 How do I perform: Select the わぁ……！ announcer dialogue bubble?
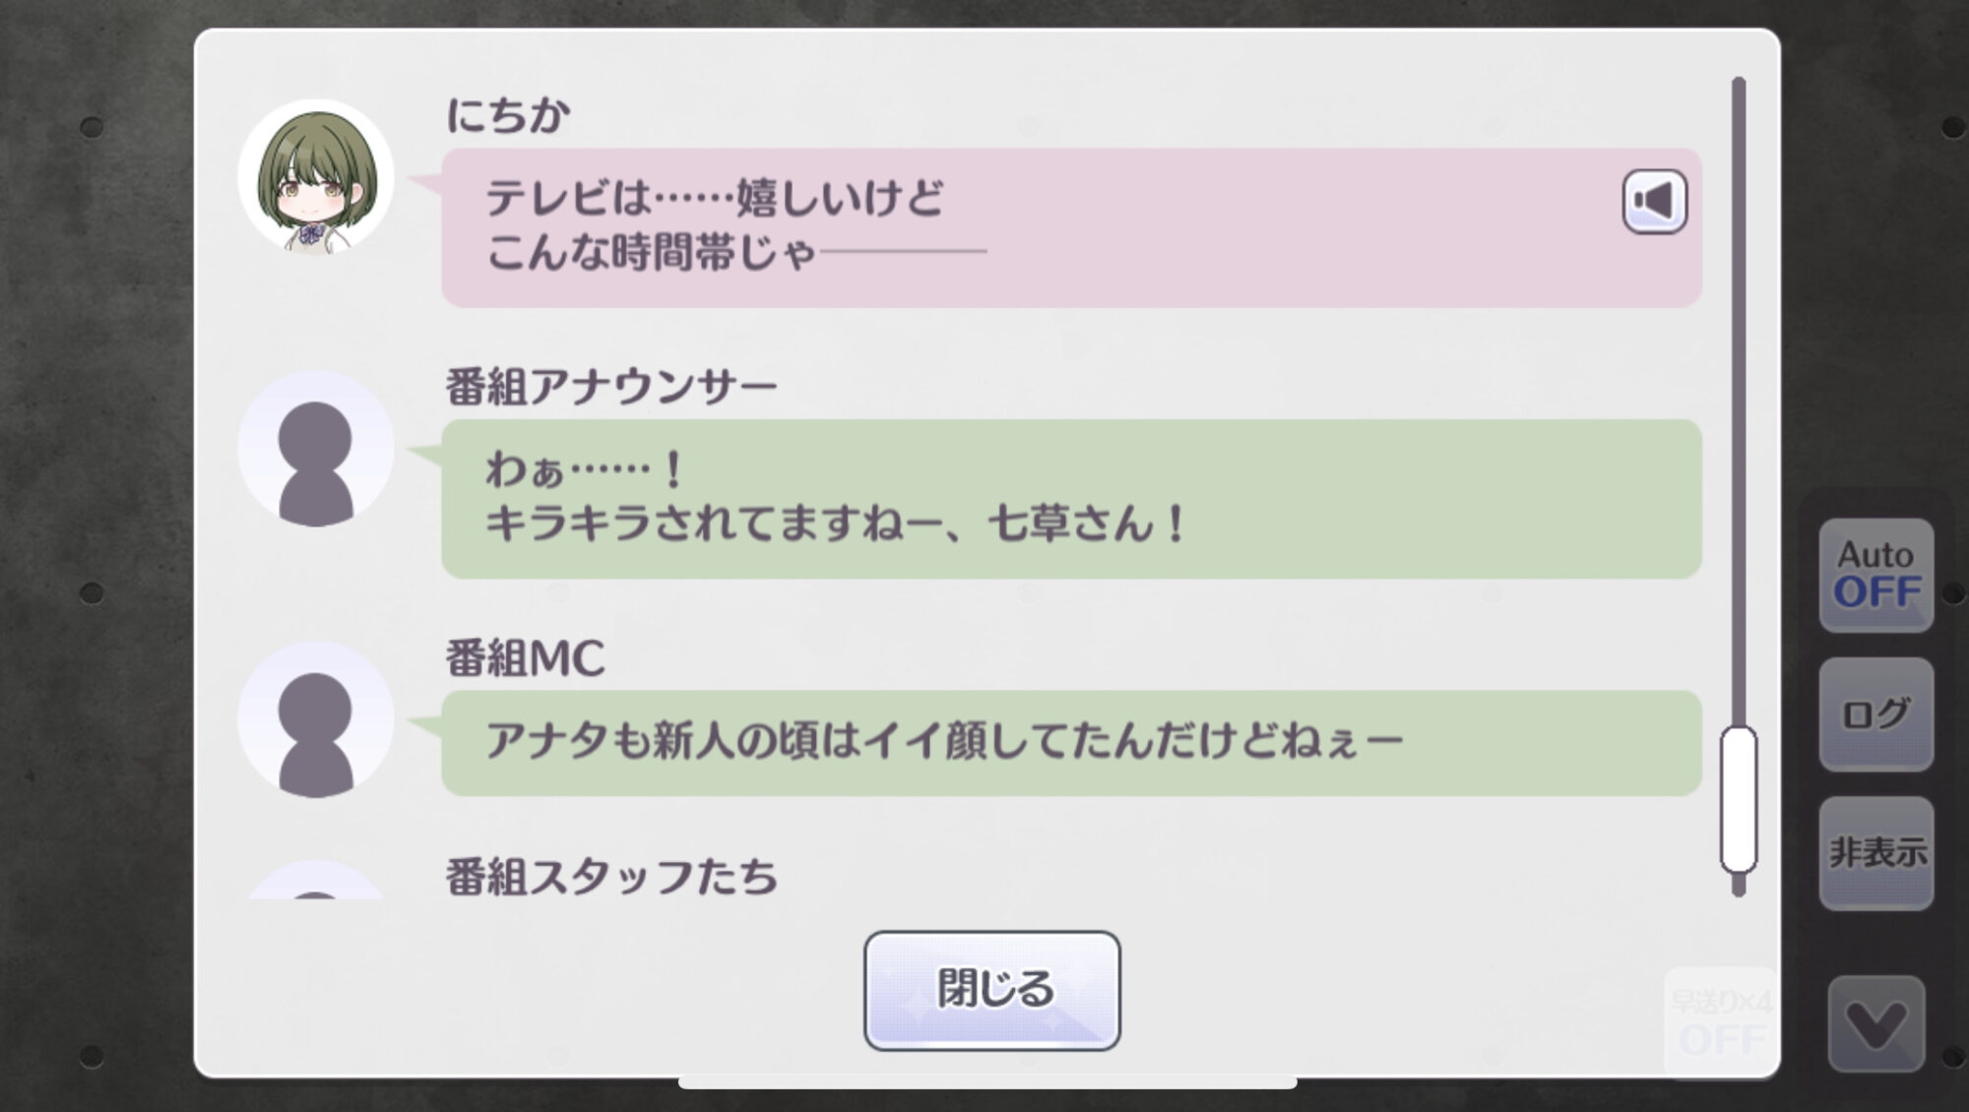pyautogui.click(x=1071, y=499)
